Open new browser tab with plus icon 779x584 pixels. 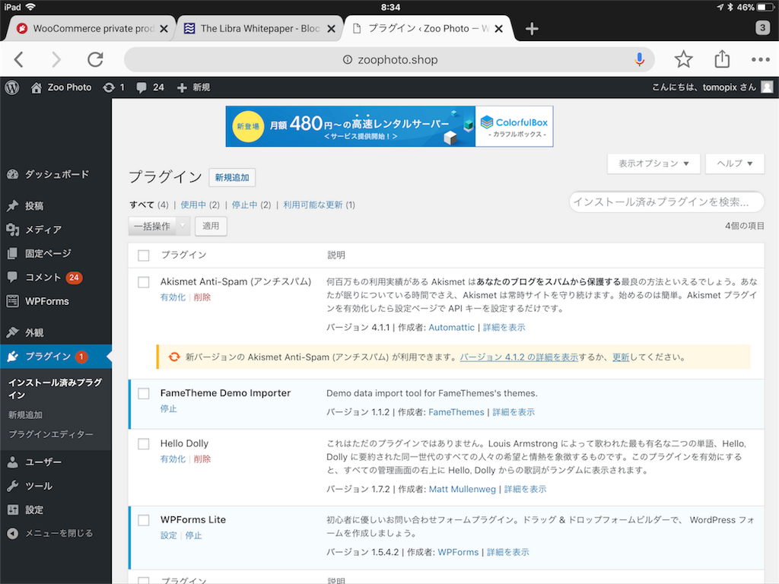pyautogui.click(x=532, y=29)
